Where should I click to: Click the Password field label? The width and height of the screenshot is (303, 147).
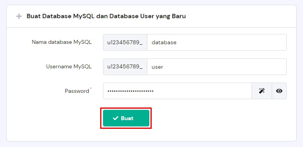coord(77,91)
